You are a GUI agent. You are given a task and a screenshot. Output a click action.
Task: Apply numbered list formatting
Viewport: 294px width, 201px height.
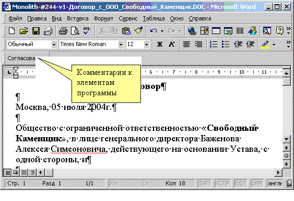pos(214,44)
